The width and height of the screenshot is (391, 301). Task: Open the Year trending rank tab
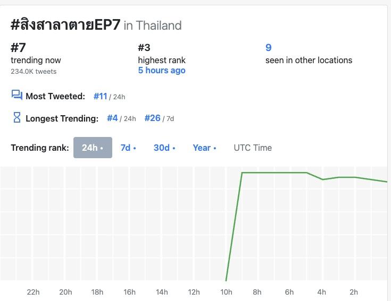point(204,148)
